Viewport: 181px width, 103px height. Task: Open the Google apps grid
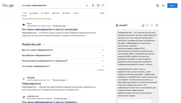click(163, 5)
